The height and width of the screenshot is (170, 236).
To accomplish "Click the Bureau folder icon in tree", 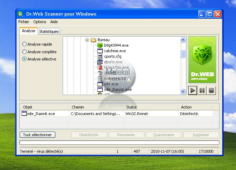I will coord(93,40).
